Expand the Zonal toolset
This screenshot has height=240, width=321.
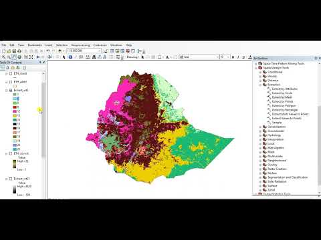coord(260,190)
